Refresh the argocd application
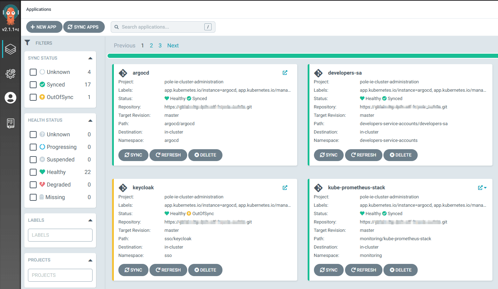 pyautogui.click(x=168, y=155)
